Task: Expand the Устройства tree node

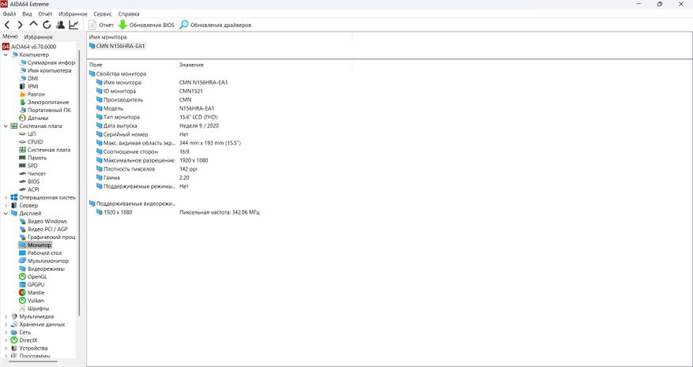Action: click(x=6, y=348)
